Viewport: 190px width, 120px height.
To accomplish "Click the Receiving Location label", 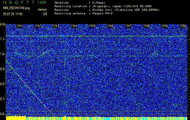I will coord(71,6).
